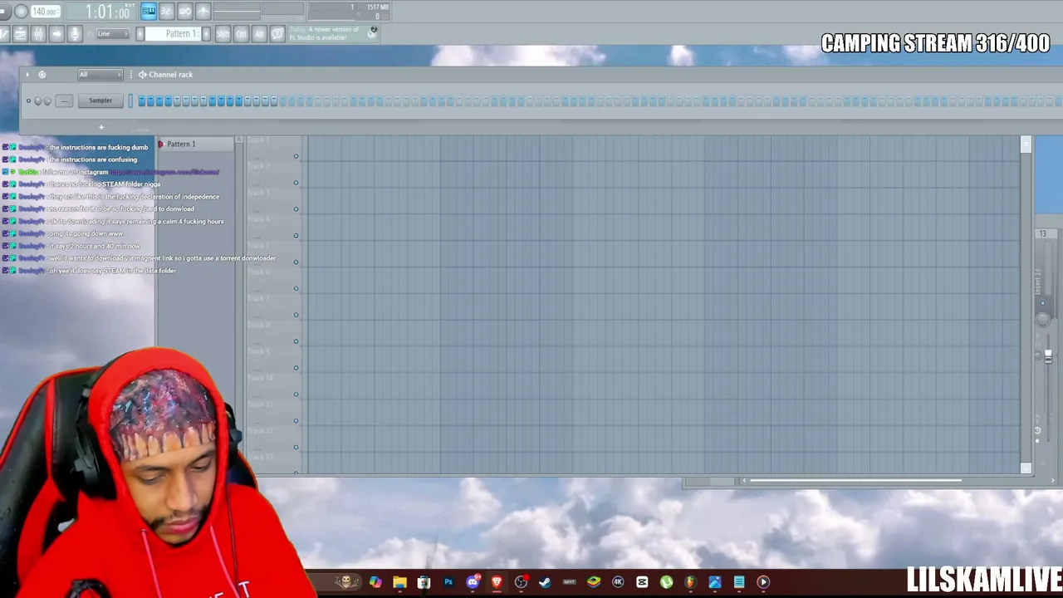Click the 1517 MB memory readout
The height and width of the screenshot is (598, 1063).
[377, 7]
